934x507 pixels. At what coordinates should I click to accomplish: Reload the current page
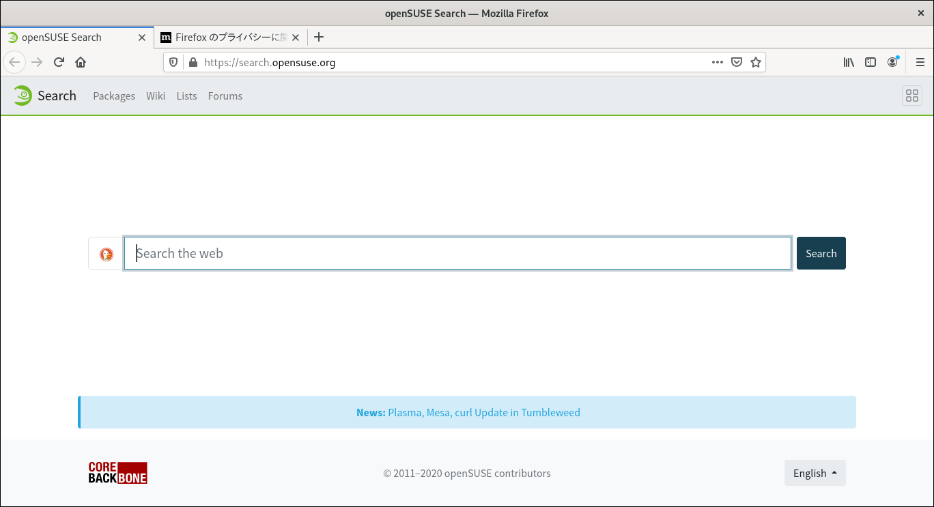(x=59, y=62)
